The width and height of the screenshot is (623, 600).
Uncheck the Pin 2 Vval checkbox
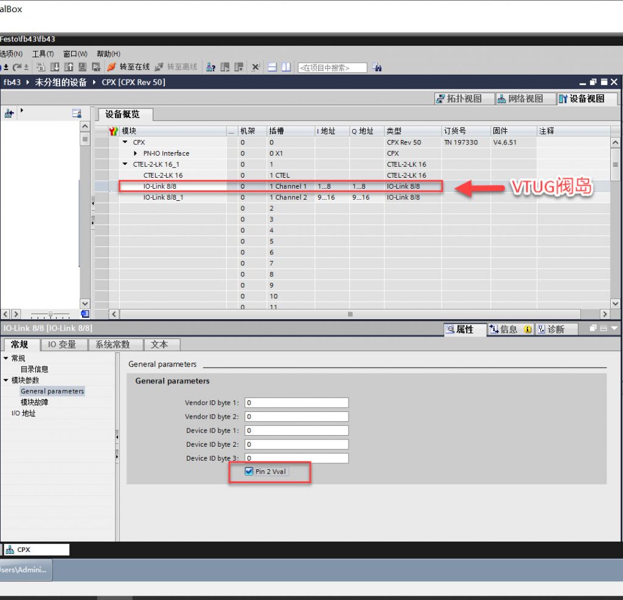249,471
